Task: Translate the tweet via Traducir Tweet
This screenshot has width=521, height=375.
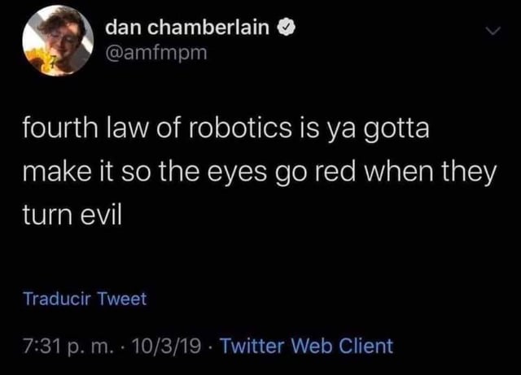Action: point(85,299)
